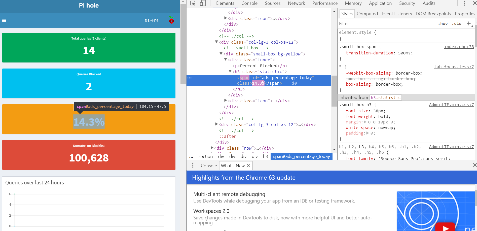
Task: Edit the transition-duration 500ms value
Action: click(404, 53)
